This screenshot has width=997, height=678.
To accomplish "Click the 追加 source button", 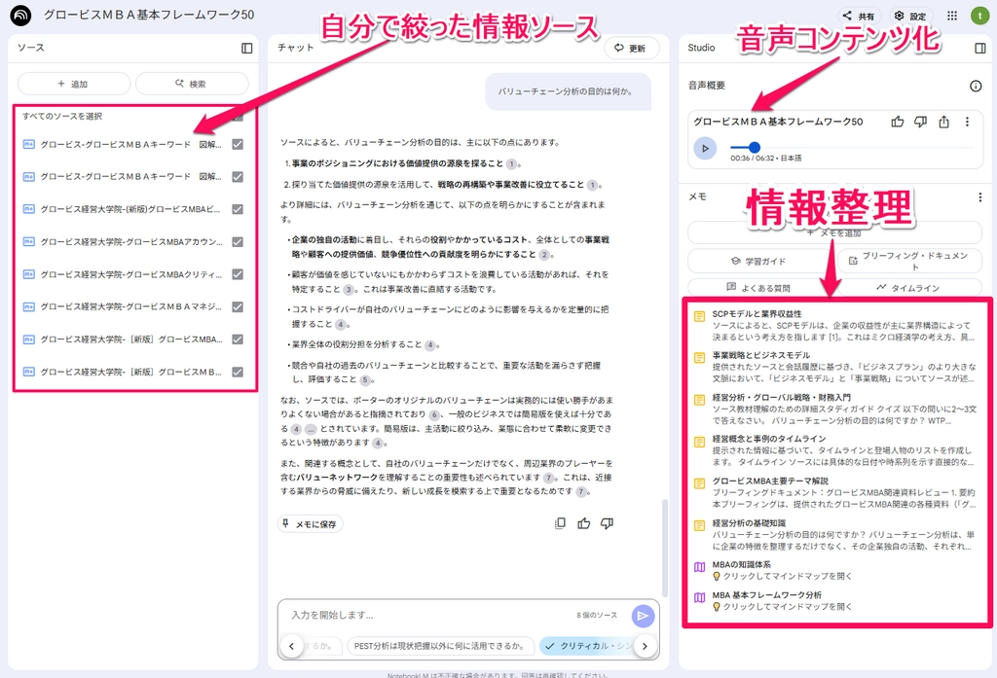I will pos(74,84).
